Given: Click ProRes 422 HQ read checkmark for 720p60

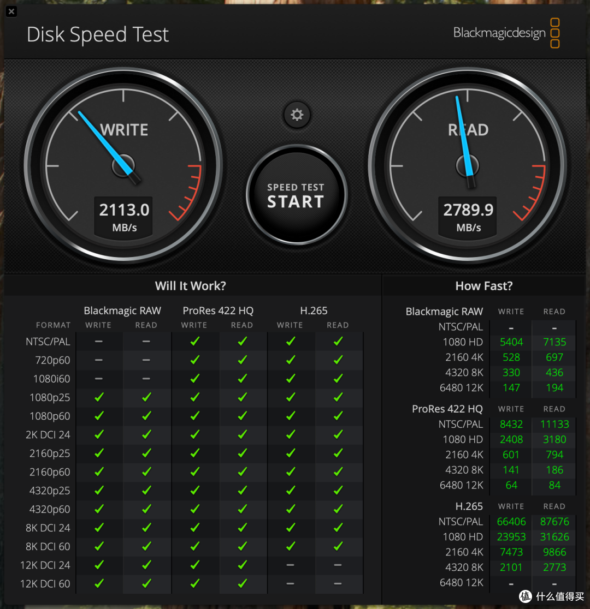Looking at the screenshot, I should (243, 360).
